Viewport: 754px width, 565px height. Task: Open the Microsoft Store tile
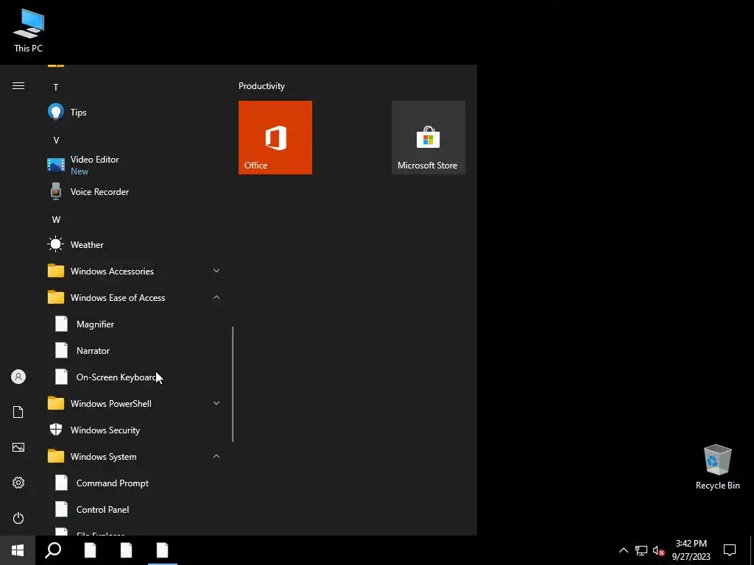[x=429, y=138]
